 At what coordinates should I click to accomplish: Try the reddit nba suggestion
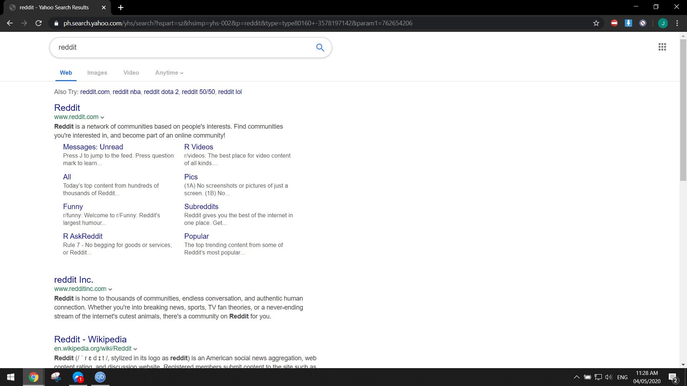click(x=127, y=92)
